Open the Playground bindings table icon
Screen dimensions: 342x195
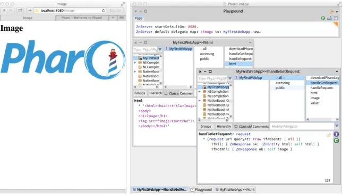point(336,18)
